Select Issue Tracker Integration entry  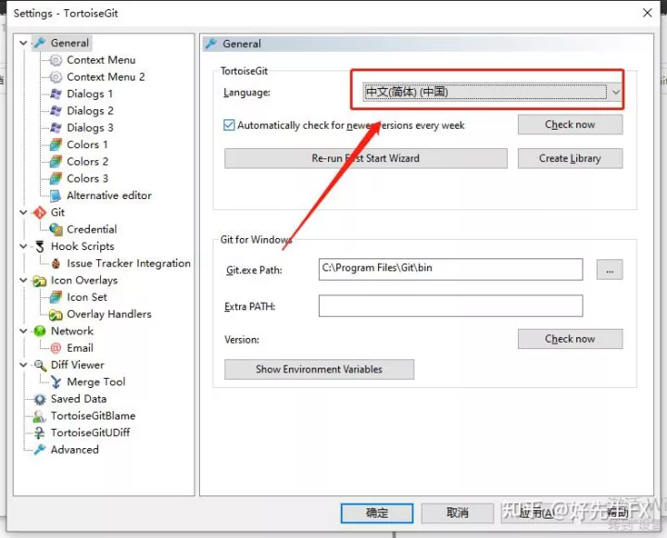pyautogui.click(x=129, y=264)
